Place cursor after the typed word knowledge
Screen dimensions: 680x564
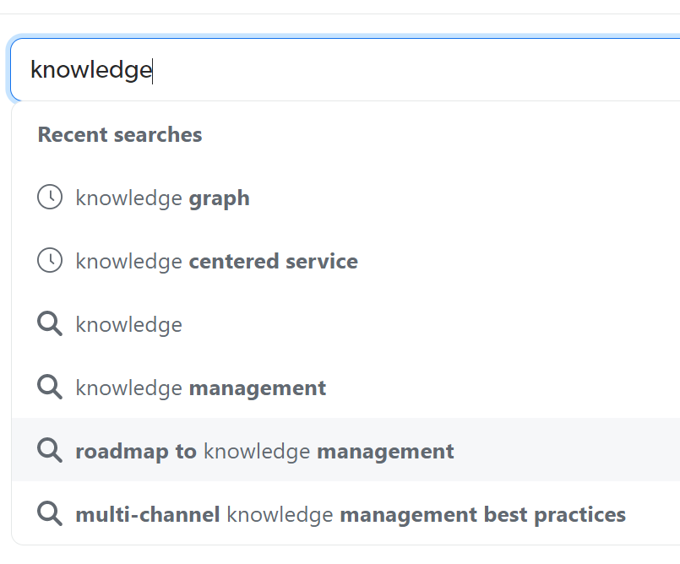[152, 70]
